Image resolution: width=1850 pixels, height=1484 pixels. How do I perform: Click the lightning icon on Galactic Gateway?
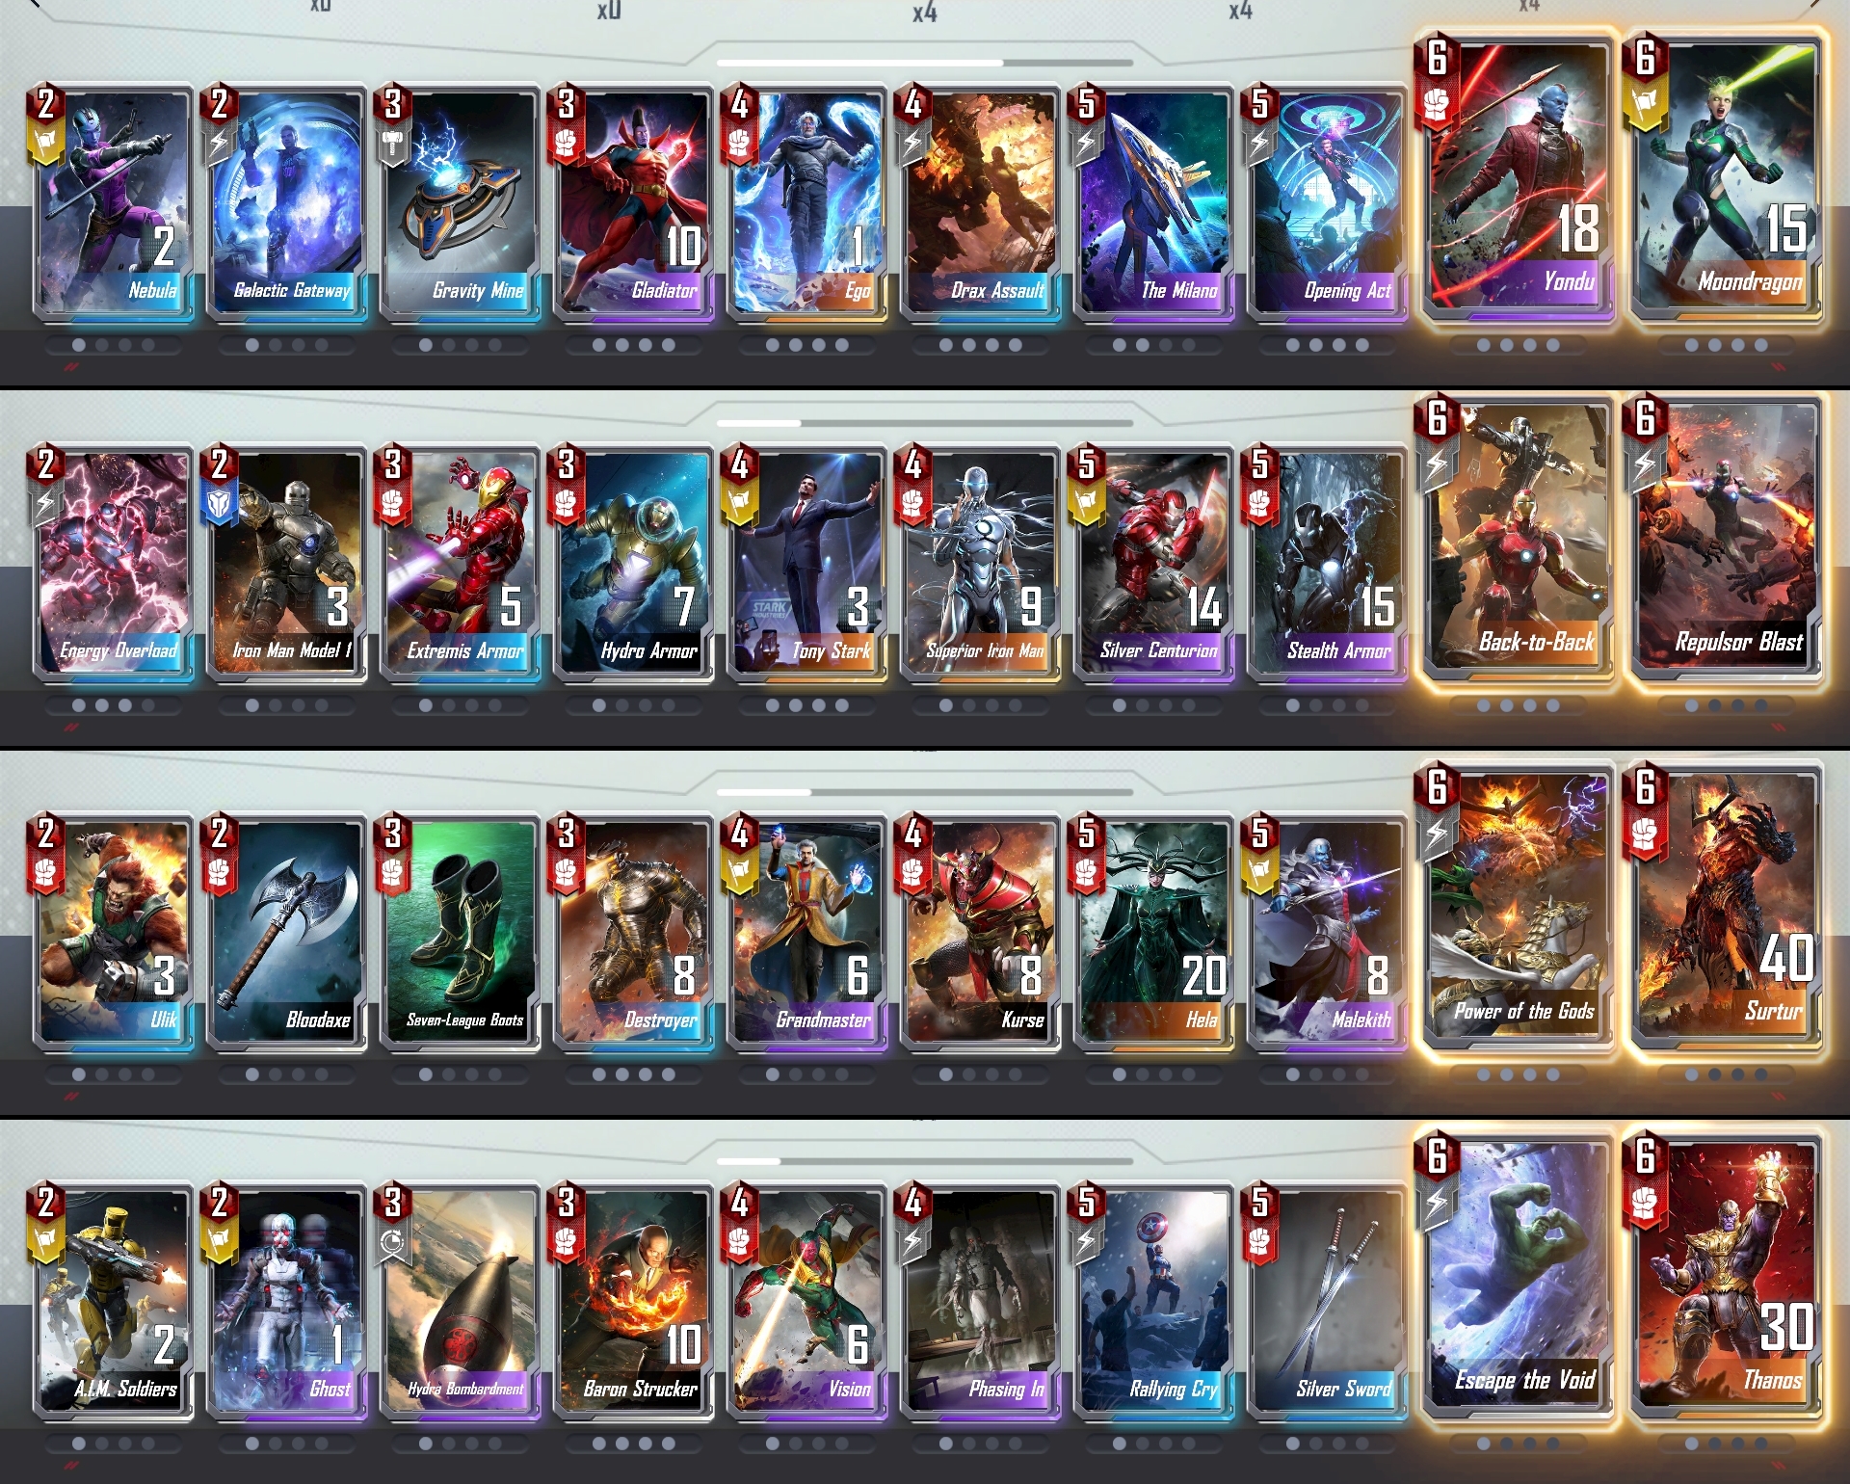pyautogui.click(x=219, y=144)
